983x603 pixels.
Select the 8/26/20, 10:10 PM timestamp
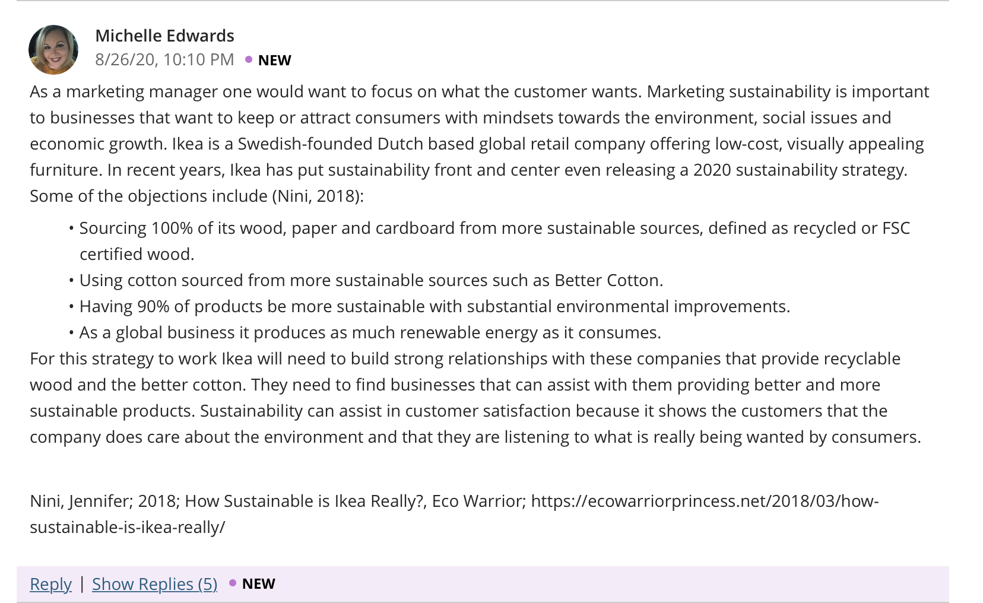(164, 60)
